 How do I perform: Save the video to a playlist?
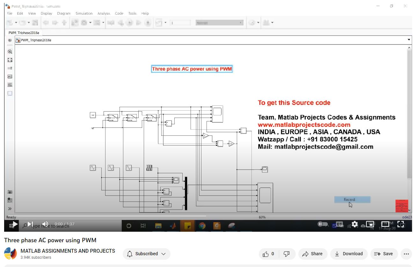pos(383,254)
